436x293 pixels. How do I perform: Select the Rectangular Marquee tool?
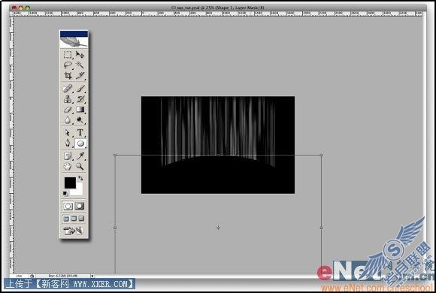[68, 55]
